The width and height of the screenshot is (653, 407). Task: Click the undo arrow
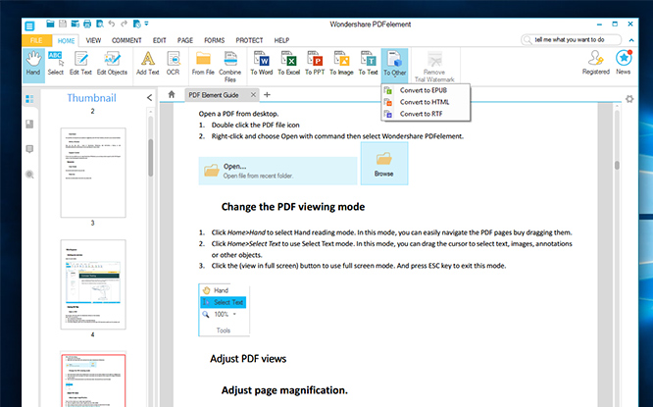(112, 24)
